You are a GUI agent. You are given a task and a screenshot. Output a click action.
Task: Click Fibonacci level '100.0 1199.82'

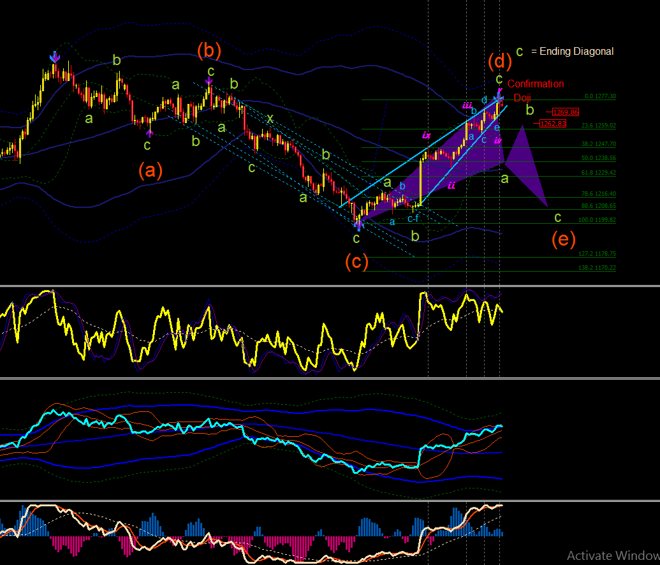point(598,220)
